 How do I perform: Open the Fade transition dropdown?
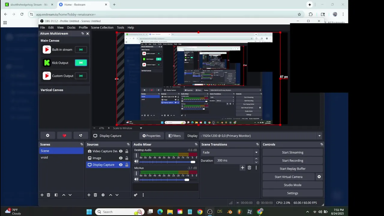coord(230,152)
